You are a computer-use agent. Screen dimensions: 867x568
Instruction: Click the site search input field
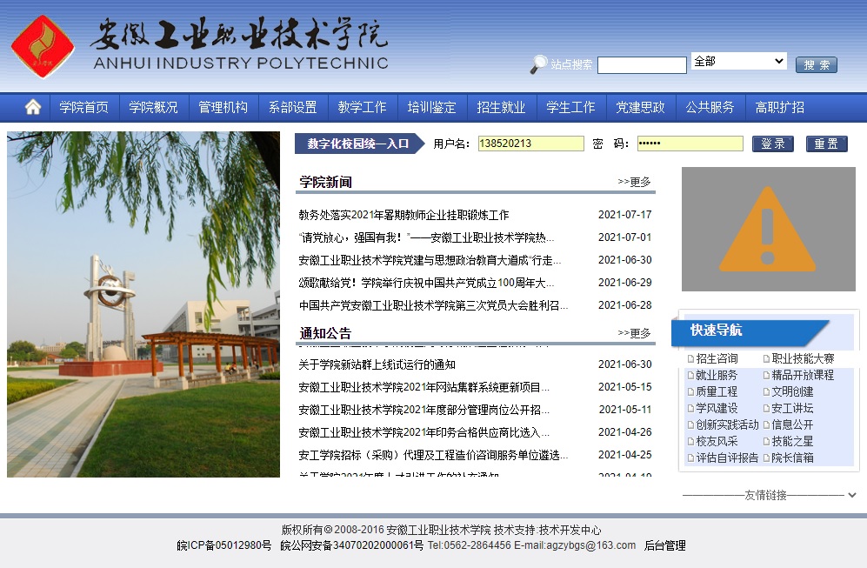642,64
